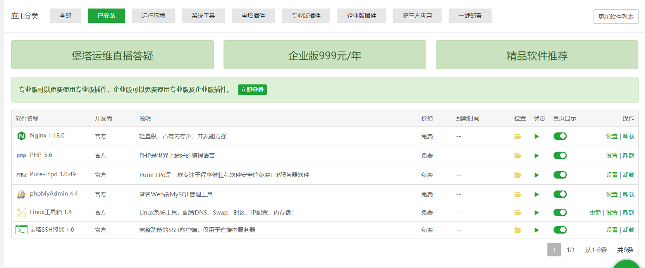Click the 宝塔SSH终端 terminal icon
The height and width of the screenshot is (268, 645).
click(x=21, y=230)
